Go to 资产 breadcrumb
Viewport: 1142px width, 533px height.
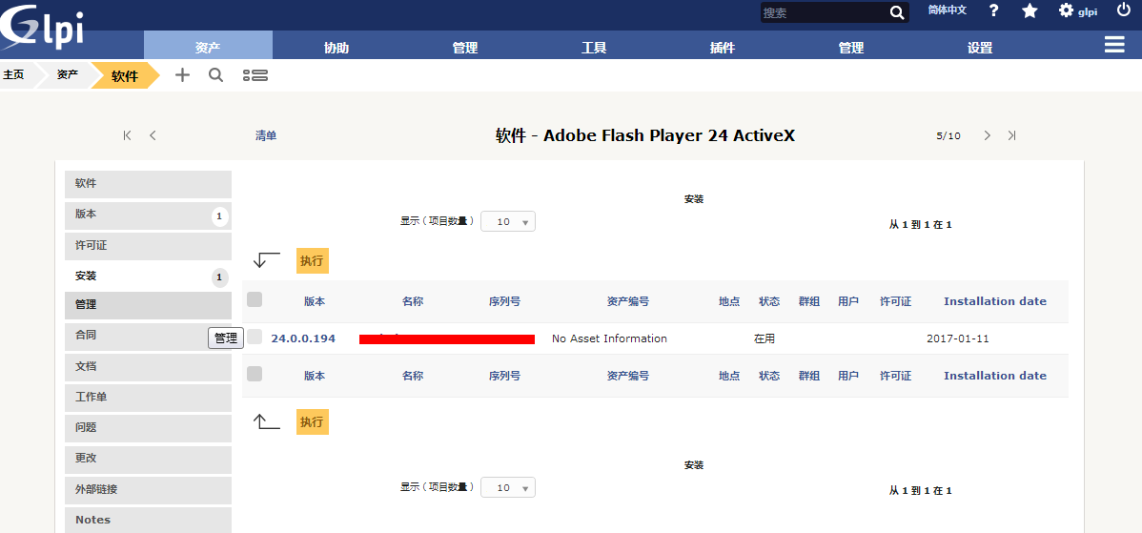click(68, 74)
